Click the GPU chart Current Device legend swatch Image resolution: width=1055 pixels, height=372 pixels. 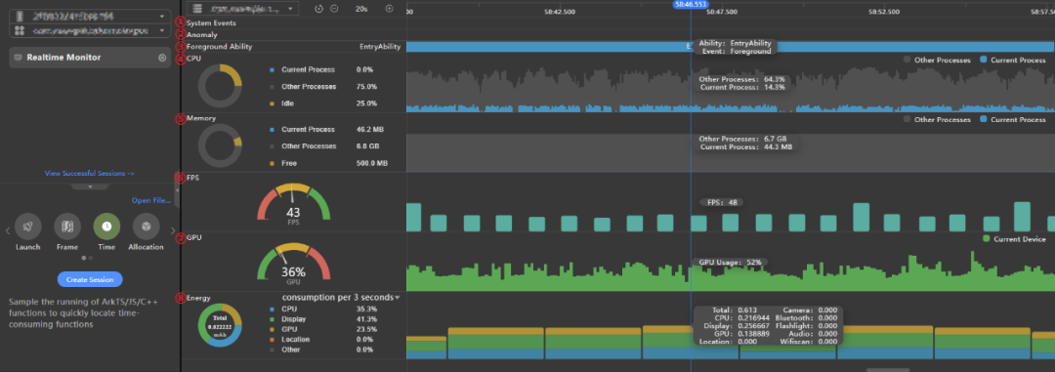(x=987, y=239)
